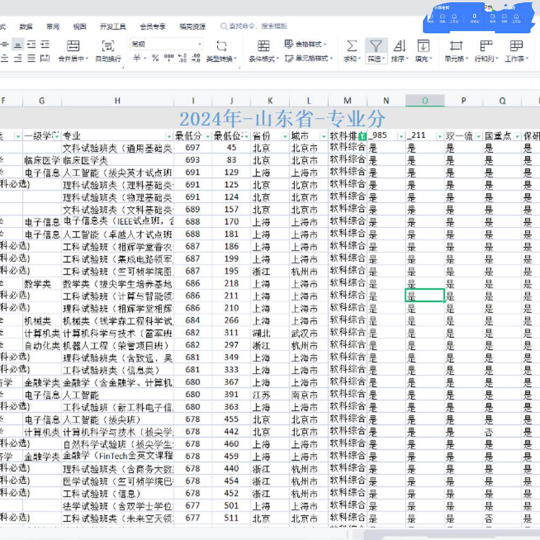Click the title cell 2024年-山东省-专业分
This screenshot has height=540, width=540.
point(282,119)
